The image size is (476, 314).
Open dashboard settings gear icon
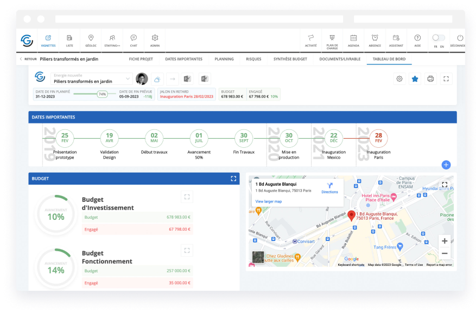(x=399, y=78)
